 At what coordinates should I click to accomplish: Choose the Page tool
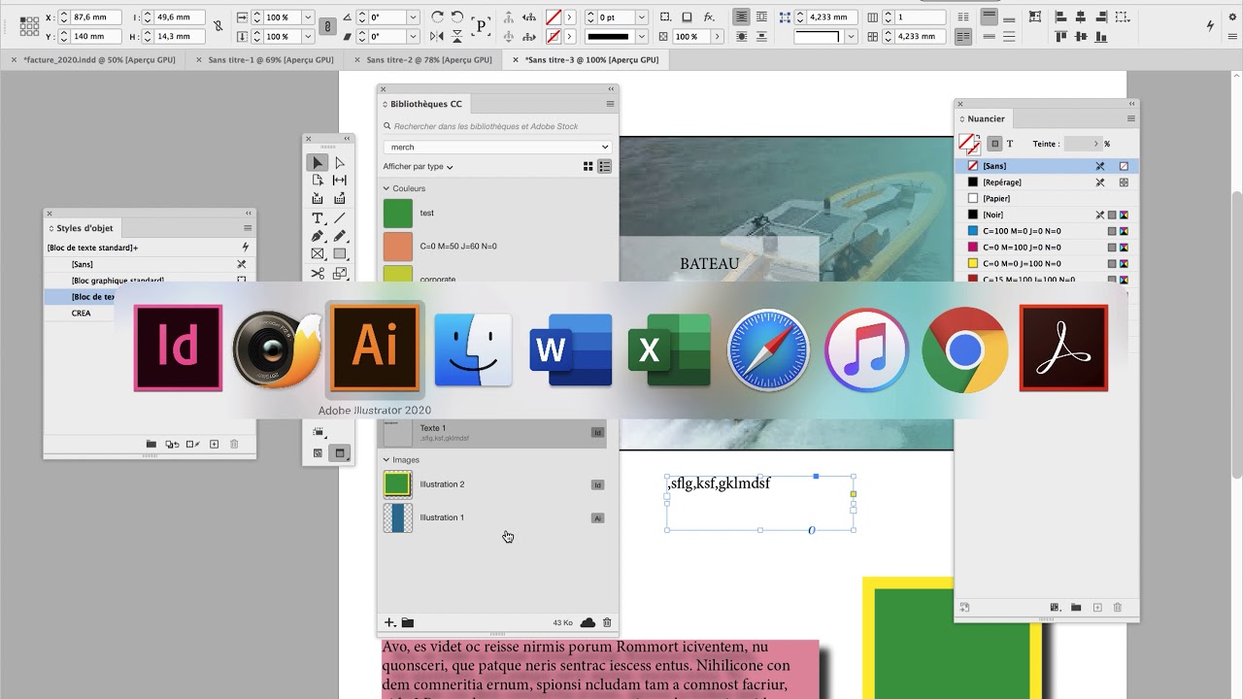coord(318,181)
